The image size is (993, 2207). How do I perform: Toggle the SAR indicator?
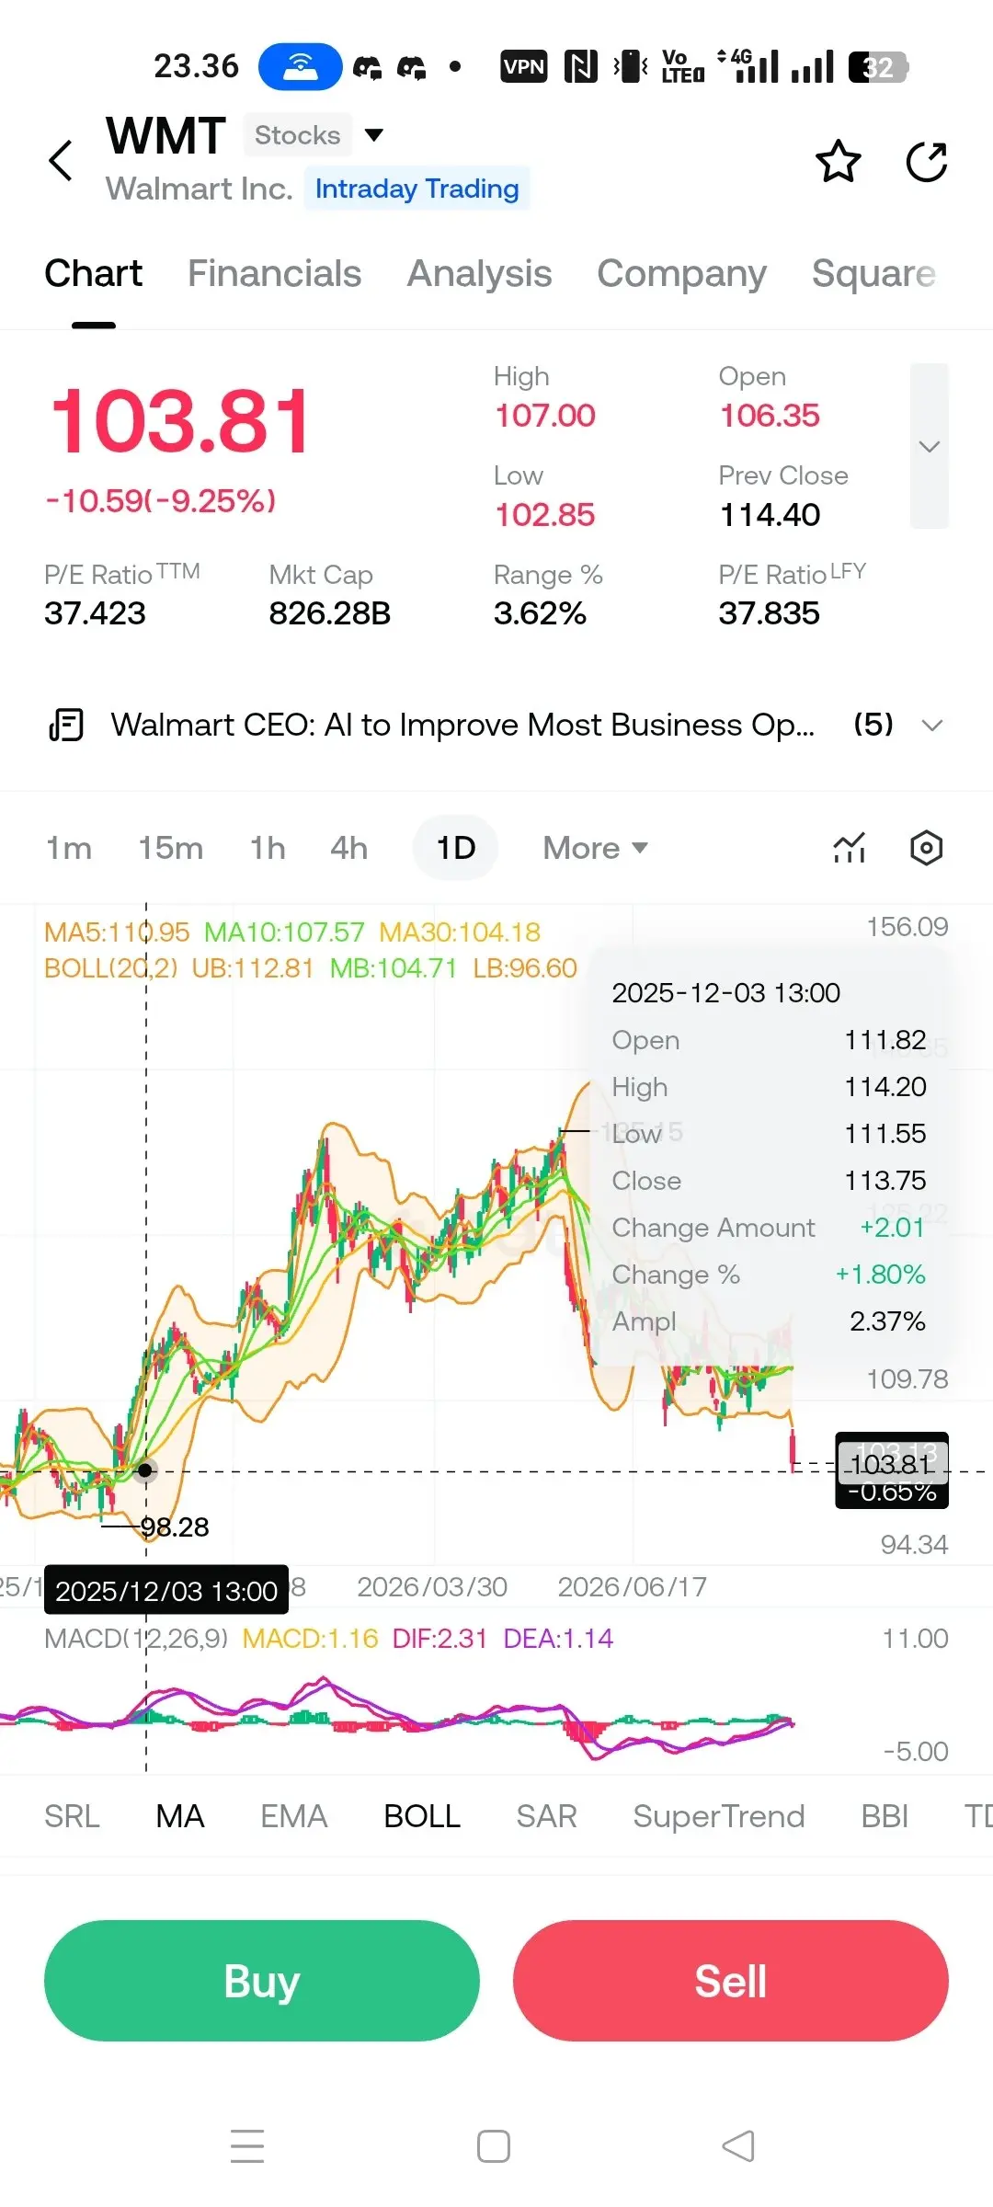click(546, 1816)
